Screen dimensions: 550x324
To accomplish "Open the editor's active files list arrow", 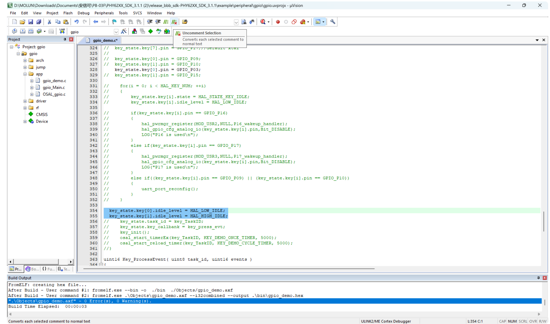I will click(537, 40).
